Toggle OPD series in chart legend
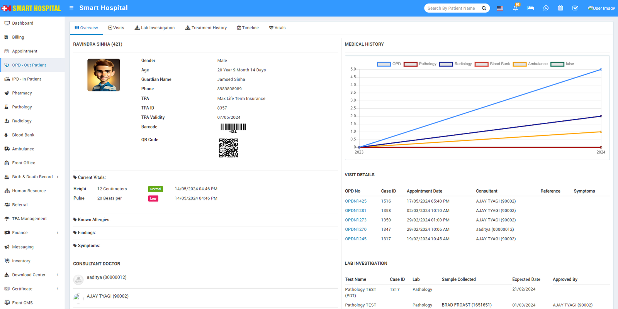Image resolution: width=618 pixels, height=309 pixels. pos(389,64)
